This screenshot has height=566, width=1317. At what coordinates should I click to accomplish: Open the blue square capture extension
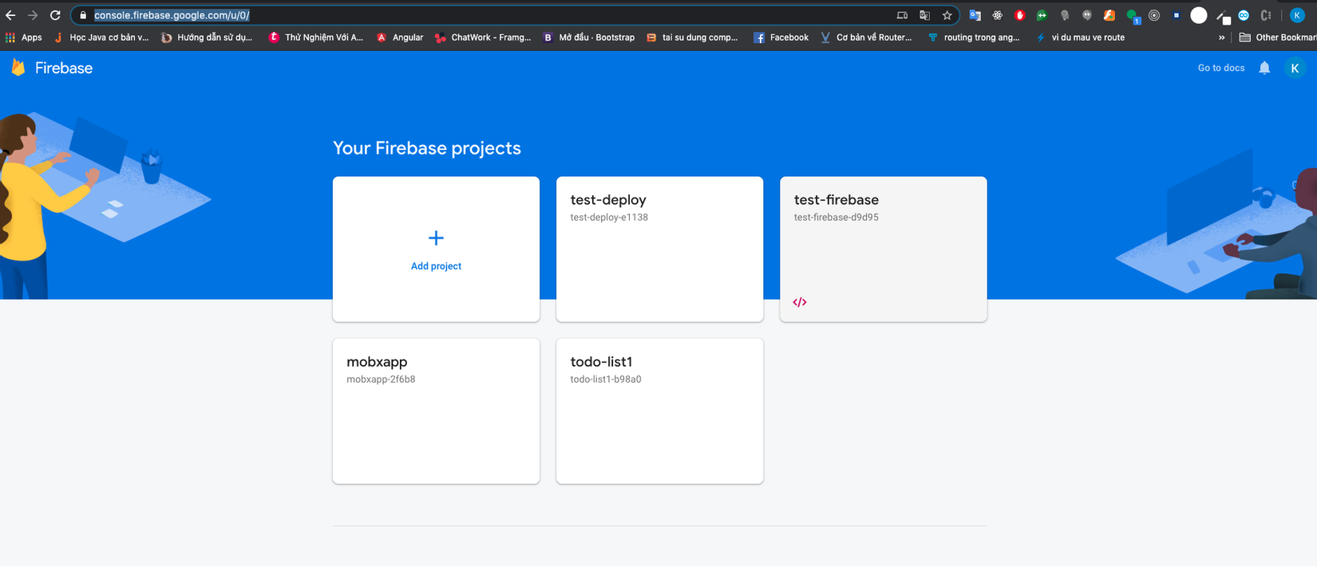click(x=1176, y=15)
